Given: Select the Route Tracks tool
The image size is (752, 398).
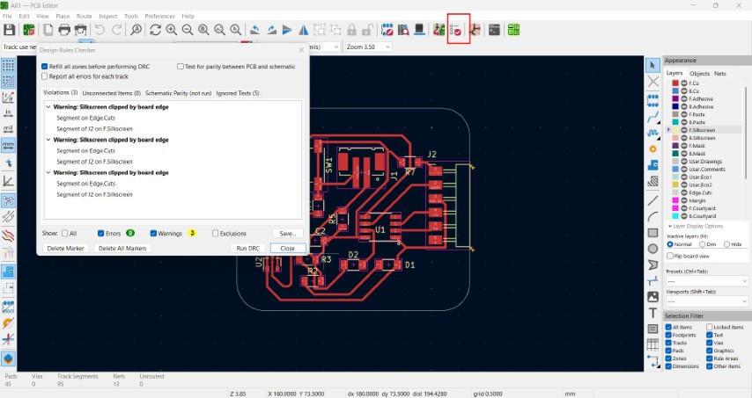Looking at the screenshot, I should (x=652, y=117).
